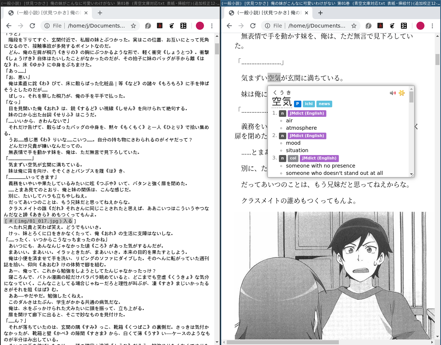Click the line starting クラスメイトの誰めも in right page

click(x=300, y=201)
